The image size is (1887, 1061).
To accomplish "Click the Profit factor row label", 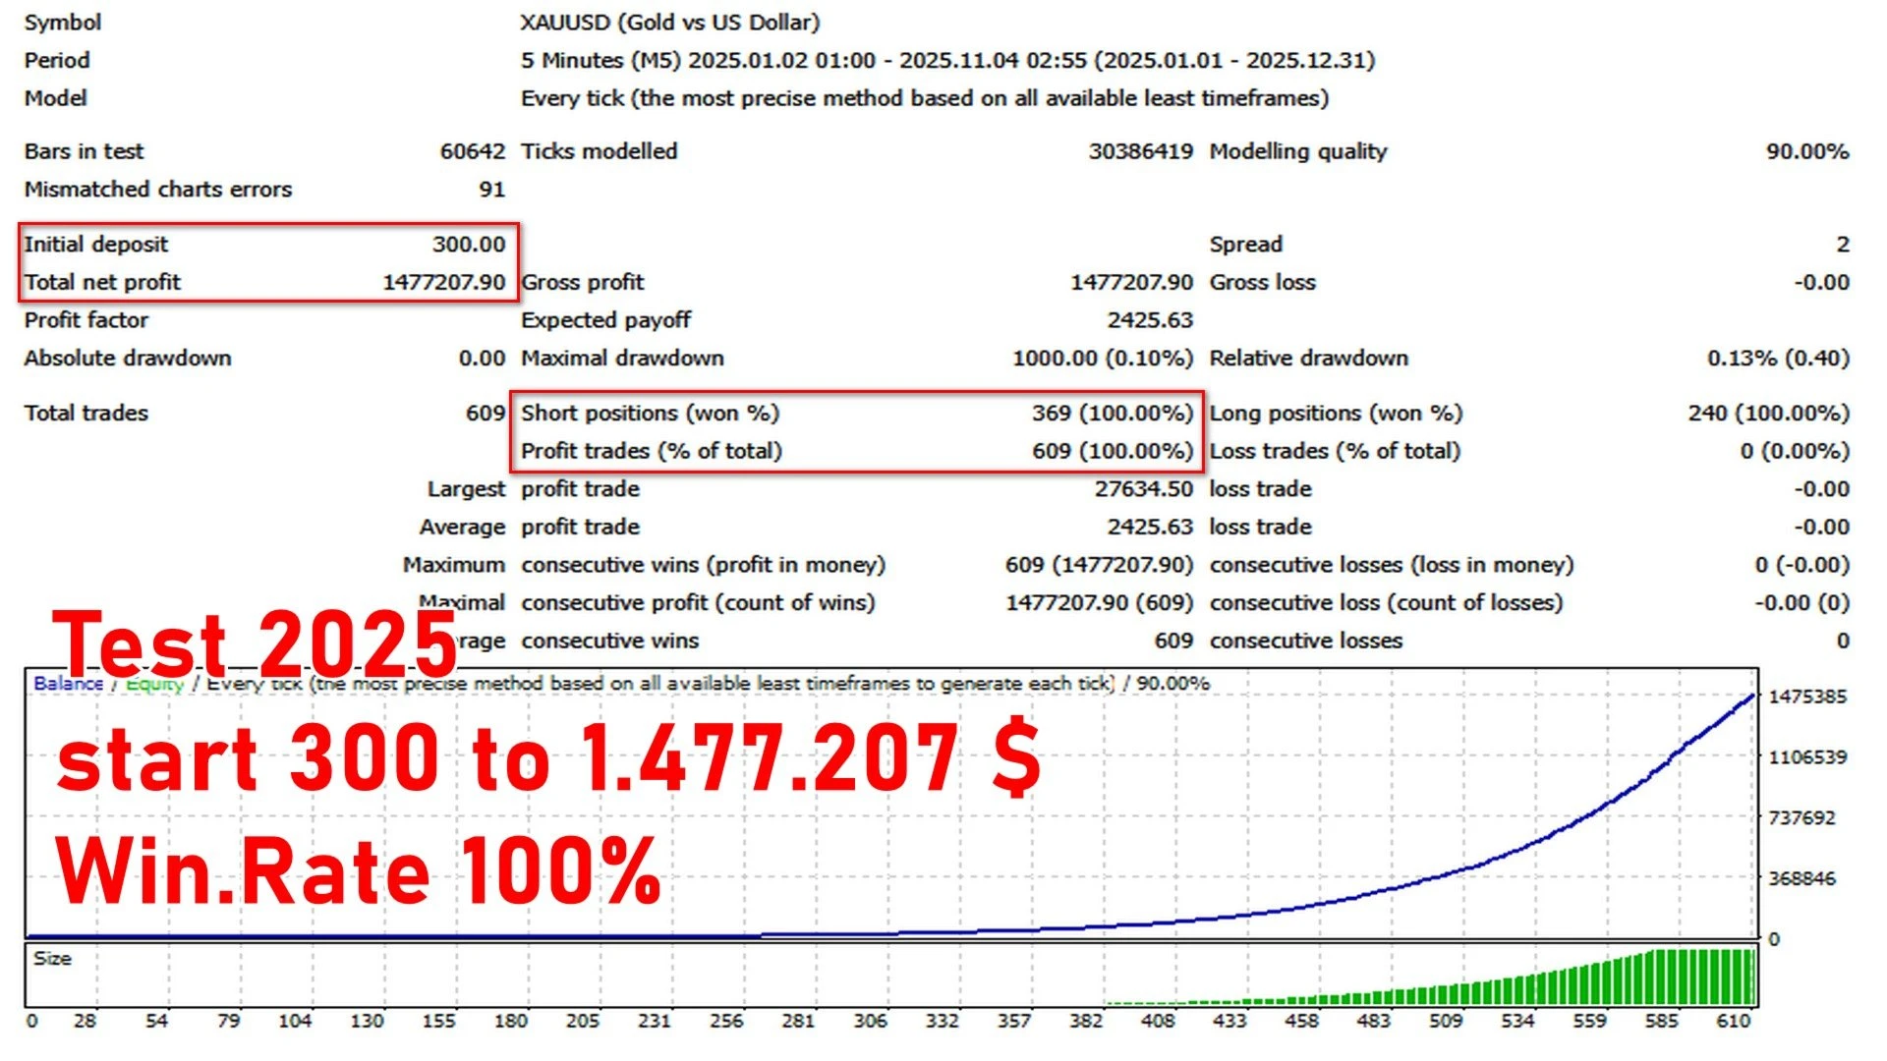I will click(85, 319).
